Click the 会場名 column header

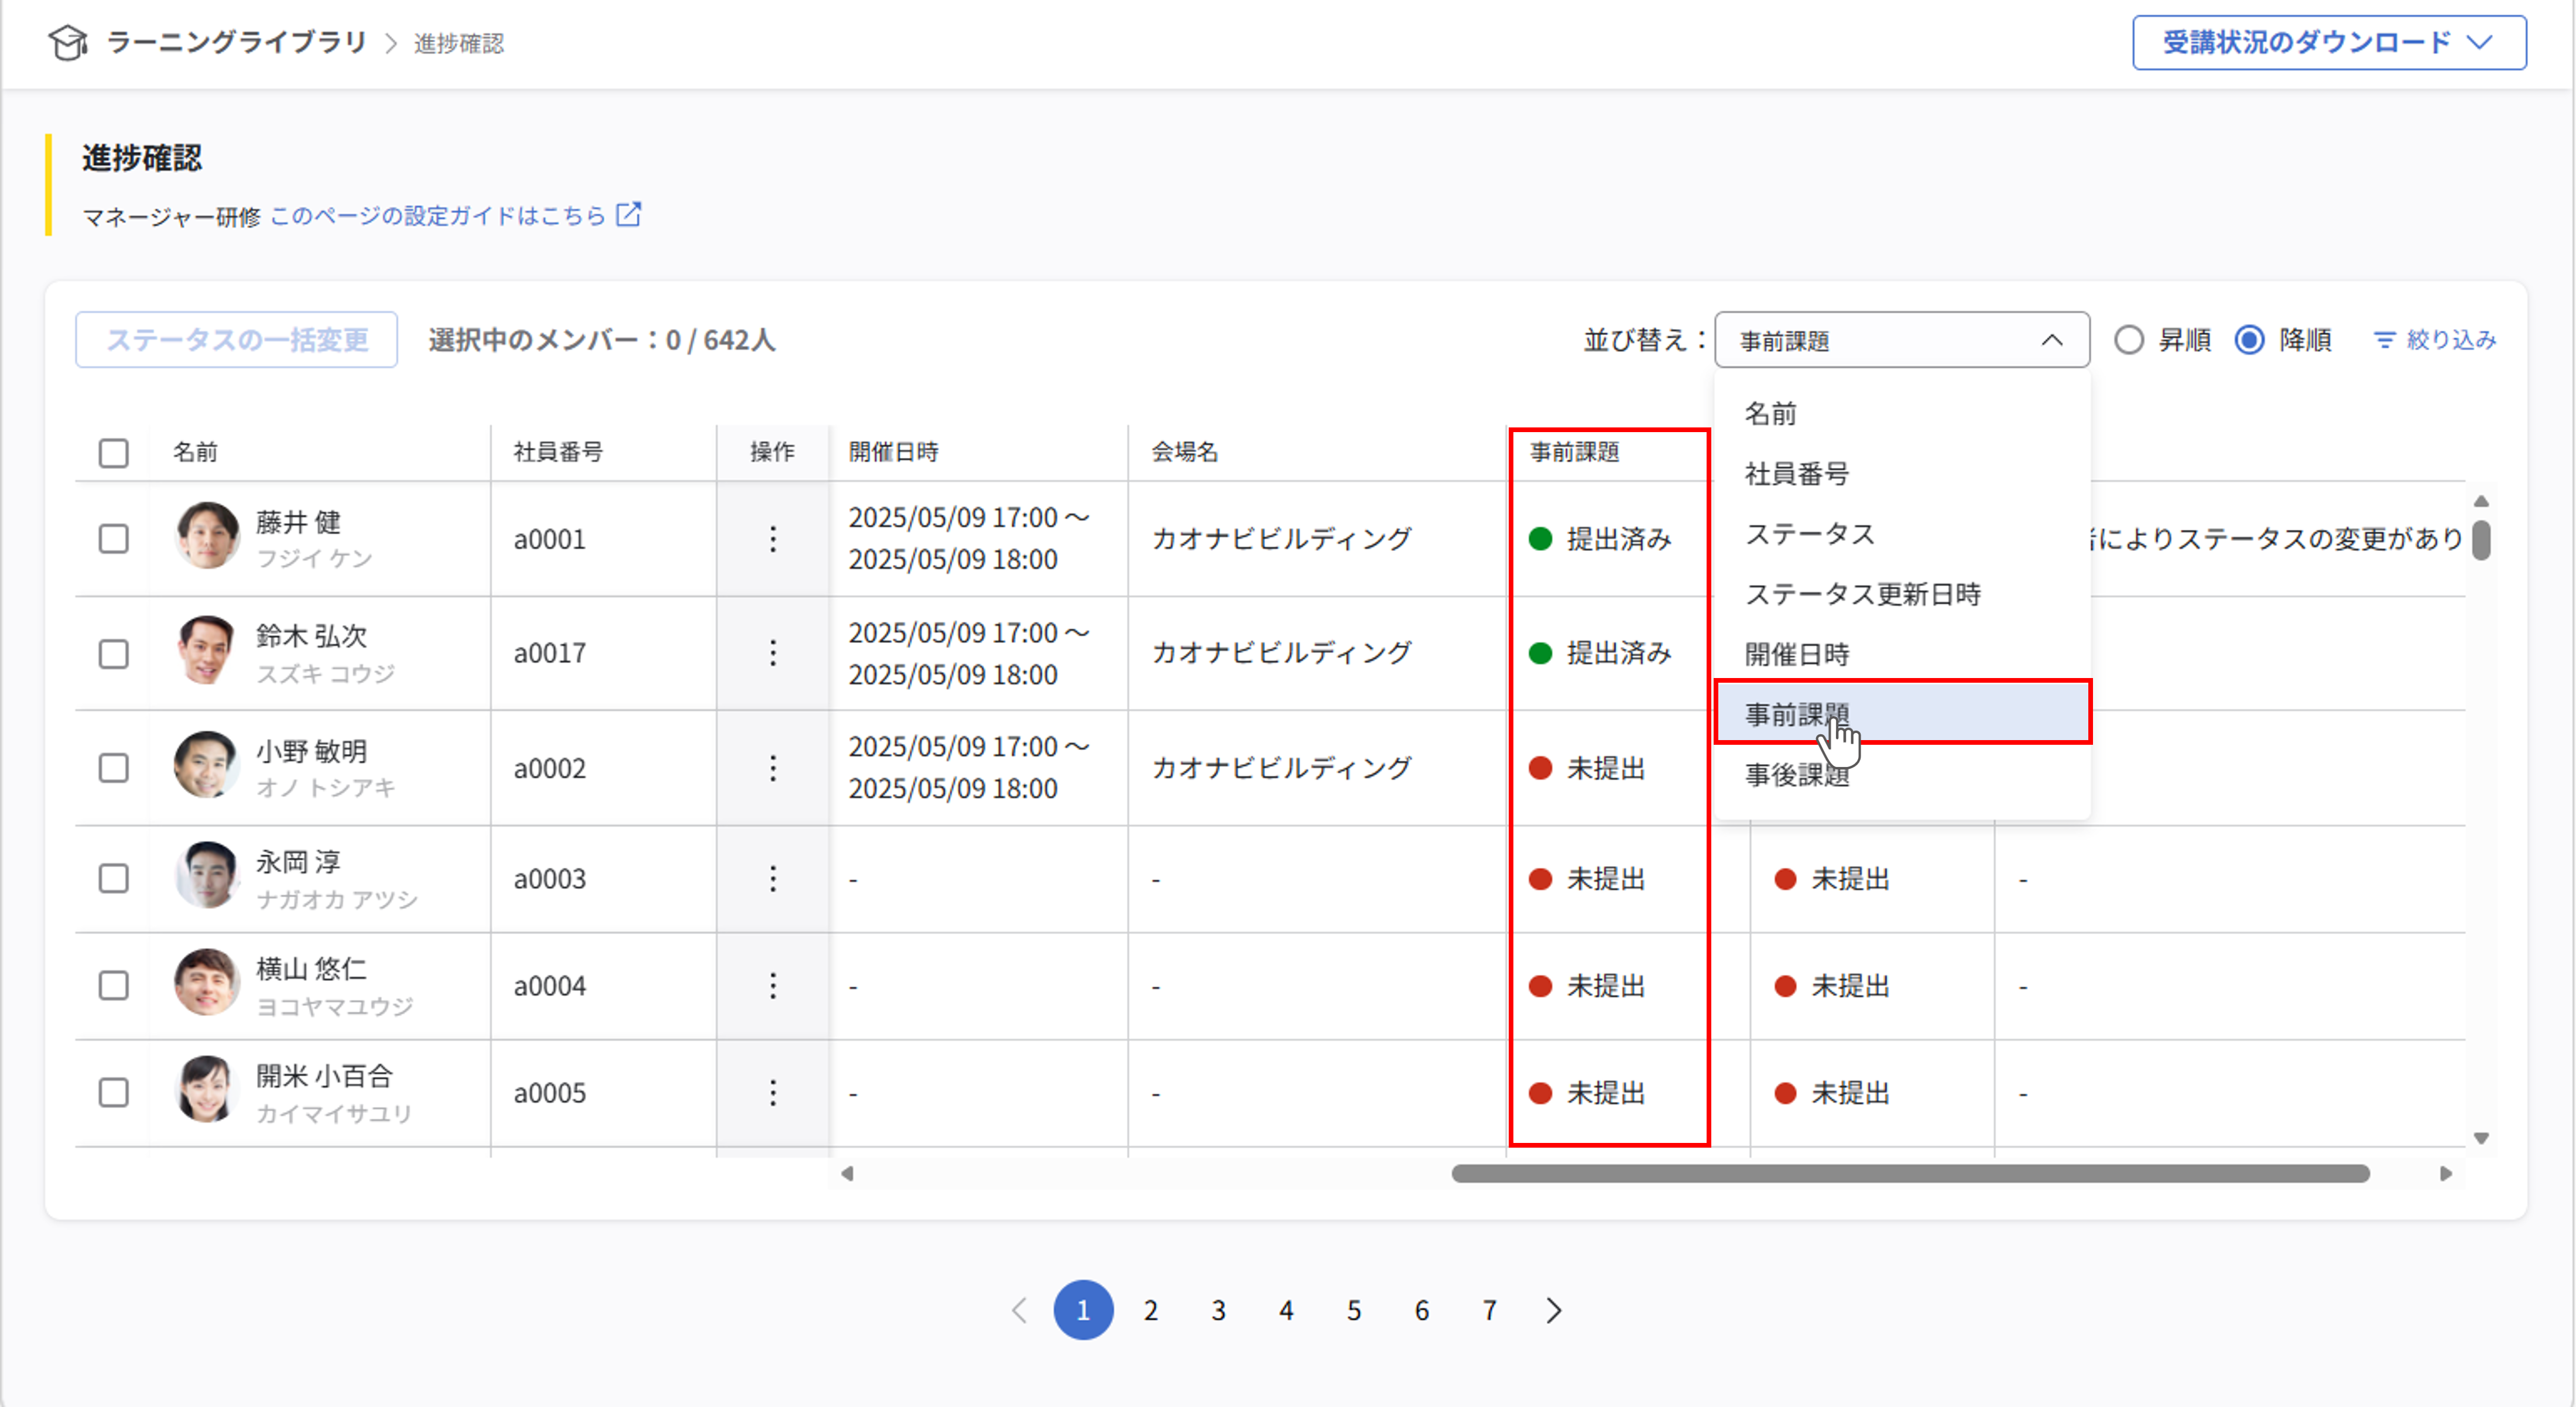click(x=1185, y=453)
